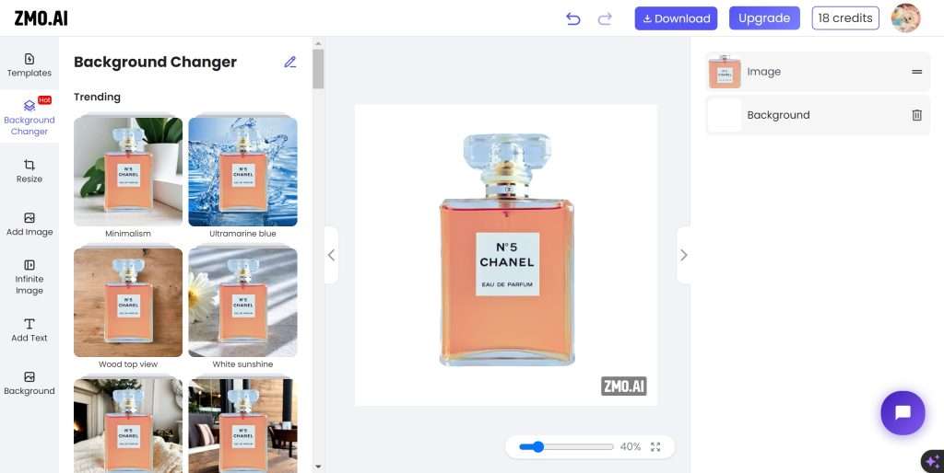Click the 40% zoom value
The width and height of the screenshot is (944, 473).
[631, 446]
